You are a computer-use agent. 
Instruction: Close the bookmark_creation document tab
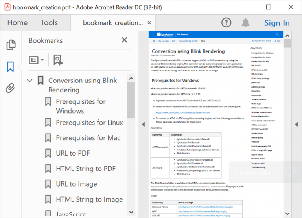pyautogui.click(x=149, y=23)
